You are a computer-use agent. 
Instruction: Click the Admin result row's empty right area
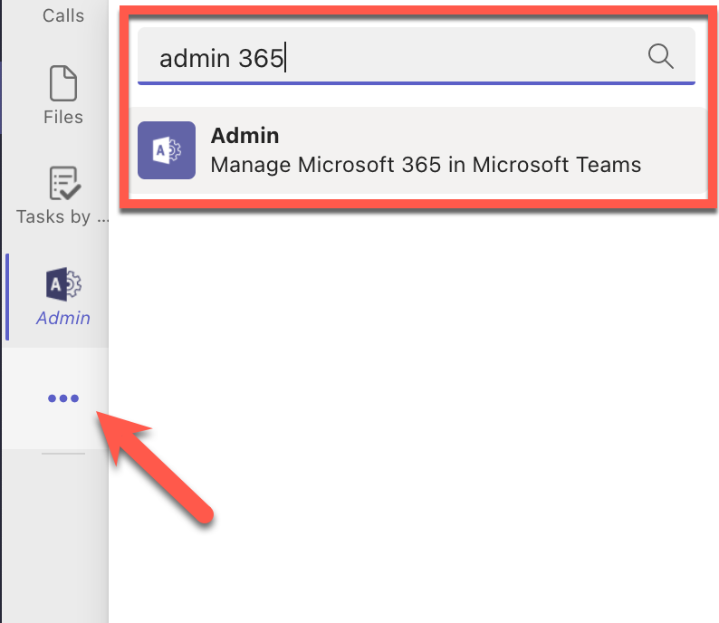tap(674, 150)
